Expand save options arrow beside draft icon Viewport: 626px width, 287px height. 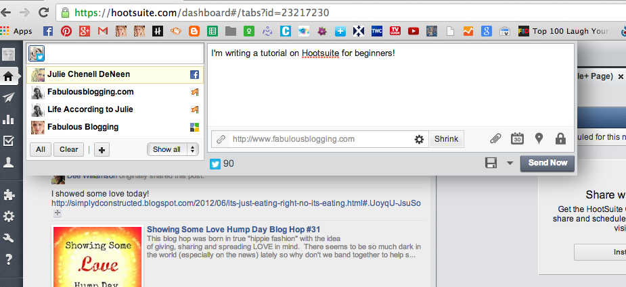[510, 163]
